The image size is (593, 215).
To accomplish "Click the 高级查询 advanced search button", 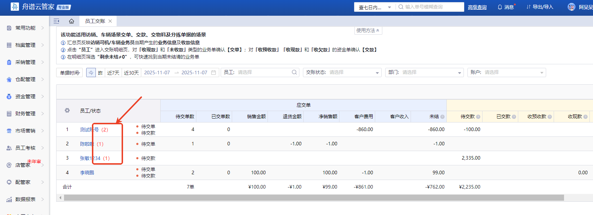I will 477,7.
